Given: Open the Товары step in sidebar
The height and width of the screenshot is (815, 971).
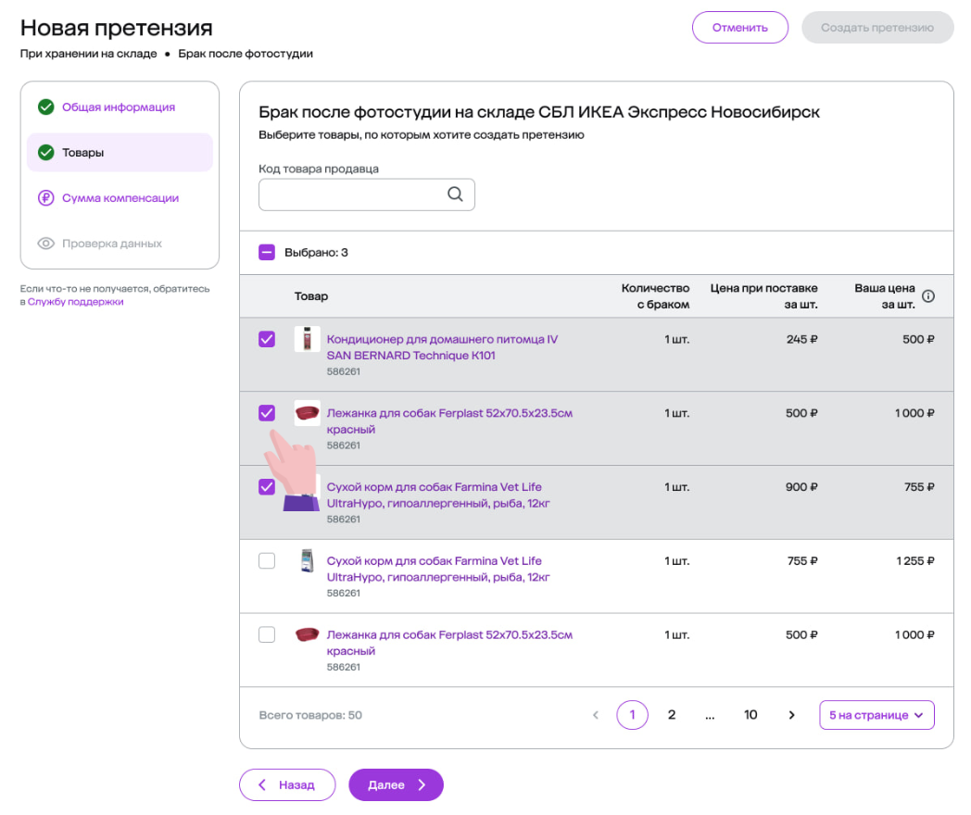Looking at the screenshot, I should tap(83, 153).
